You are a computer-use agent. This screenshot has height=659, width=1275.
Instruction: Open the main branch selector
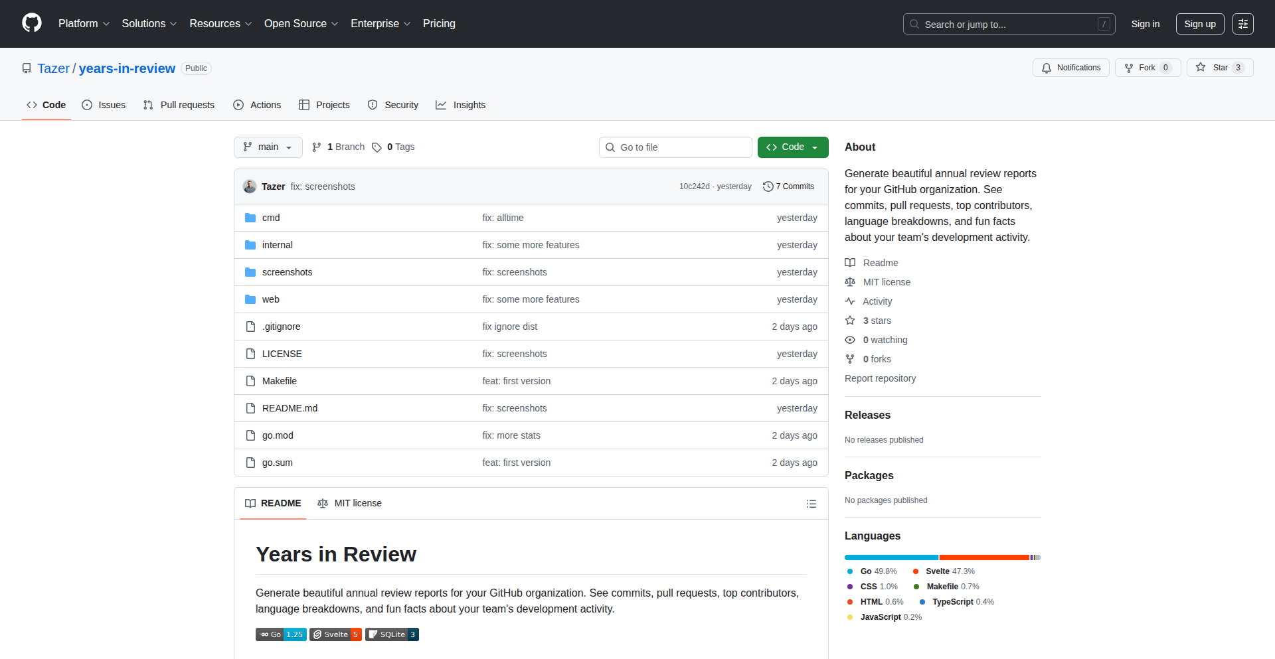[268, 147]
